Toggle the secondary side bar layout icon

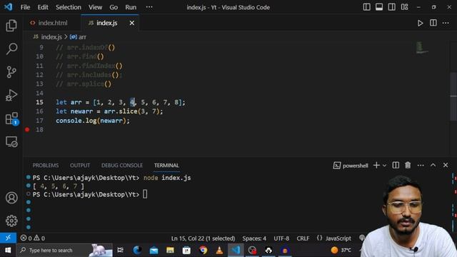pyautogui.click(x=392, y=7)
